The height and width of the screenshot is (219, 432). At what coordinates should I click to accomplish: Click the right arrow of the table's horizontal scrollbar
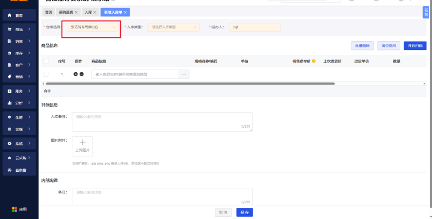(x=424, y=83)
